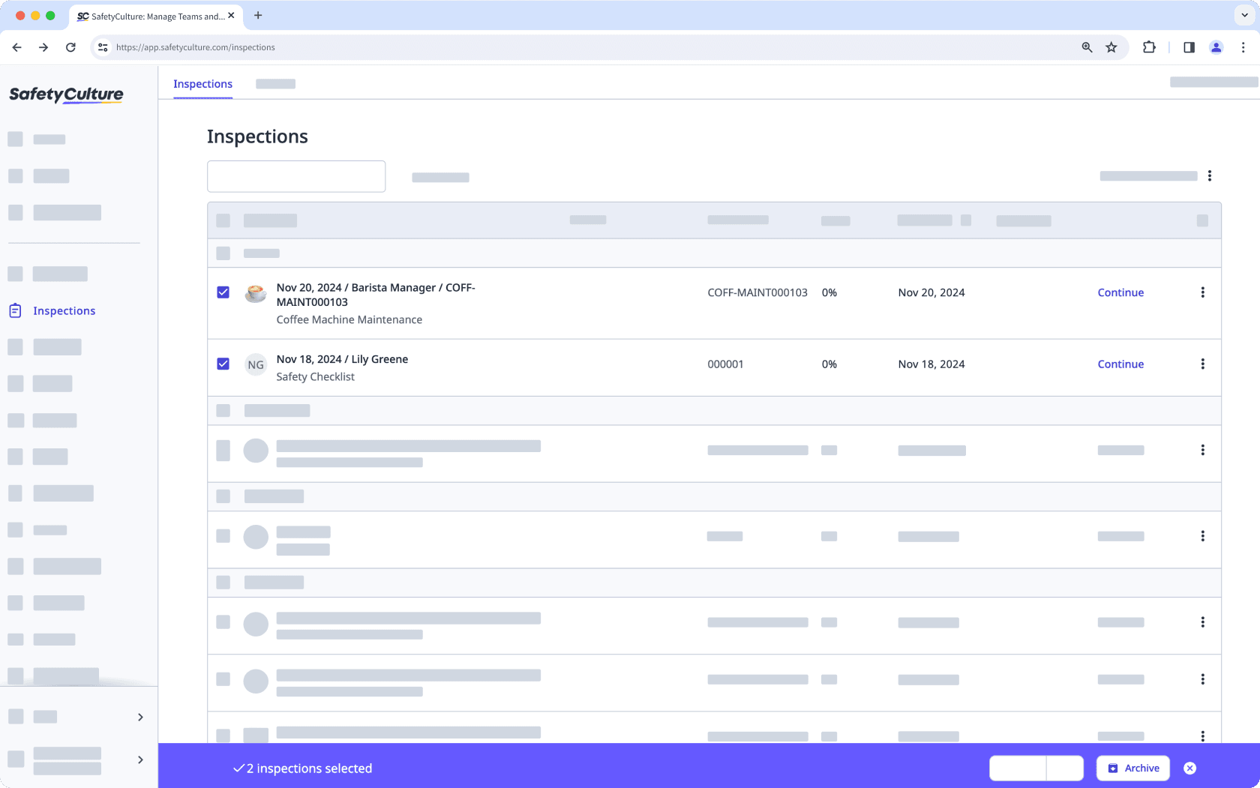This screenshot has width=1260, height=788.
Task: Open the three-dot menu on the Coffee Machine row
Action: (1203, 292)
